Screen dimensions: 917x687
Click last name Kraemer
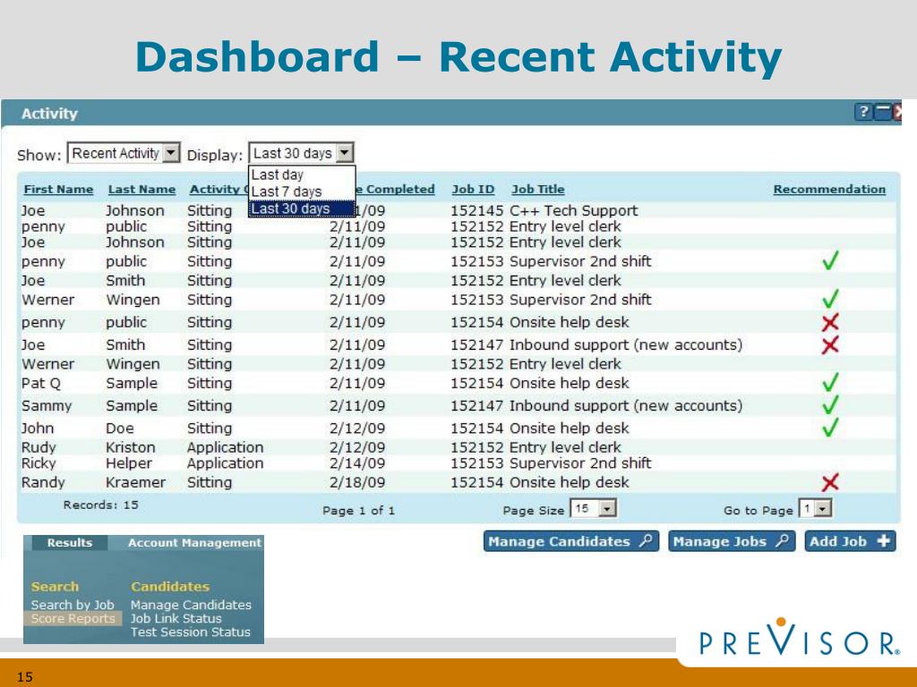(136, 482)
